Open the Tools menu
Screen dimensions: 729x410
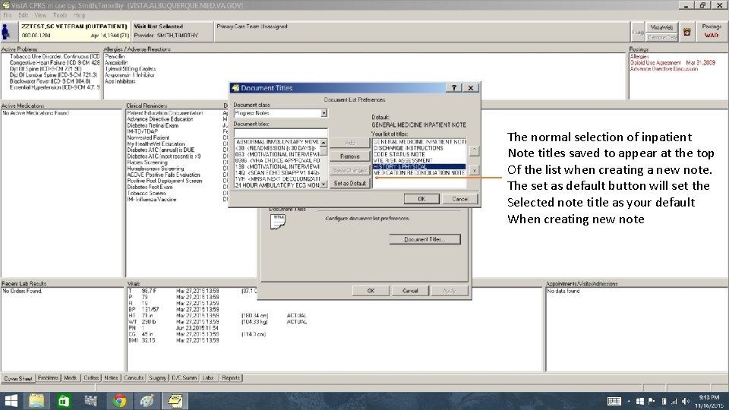pyautogui.click(x=59, y=15)
